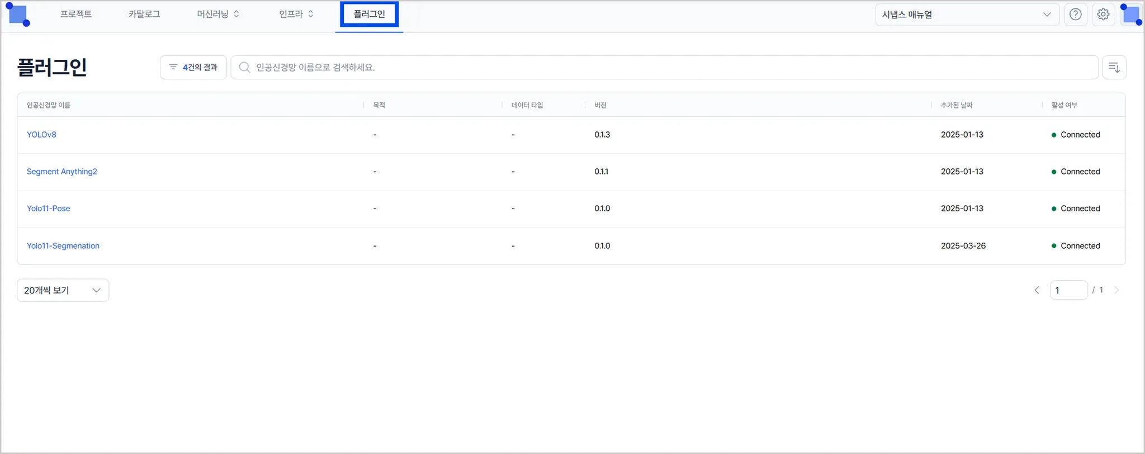Open the Yolo11-Segmenation plugin link

click(63, 246)
